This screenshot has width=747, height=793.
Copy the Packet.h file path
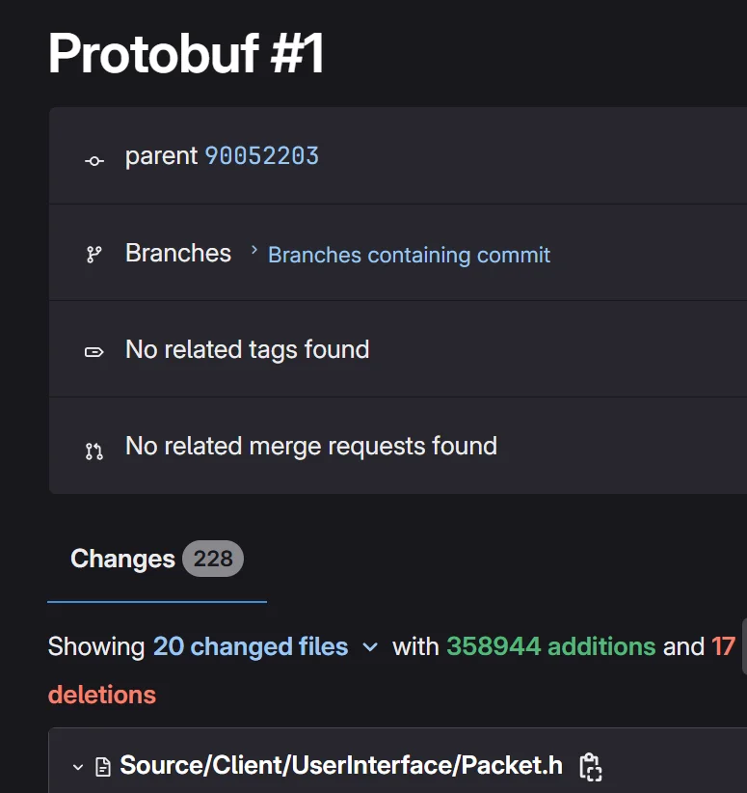click(590, 767)
